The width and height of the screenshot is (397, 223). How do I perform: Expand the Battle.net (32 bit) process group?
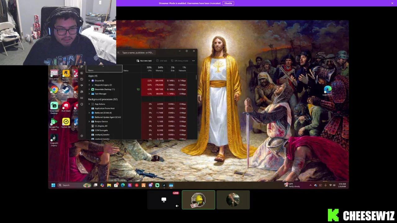pos(89,113)
